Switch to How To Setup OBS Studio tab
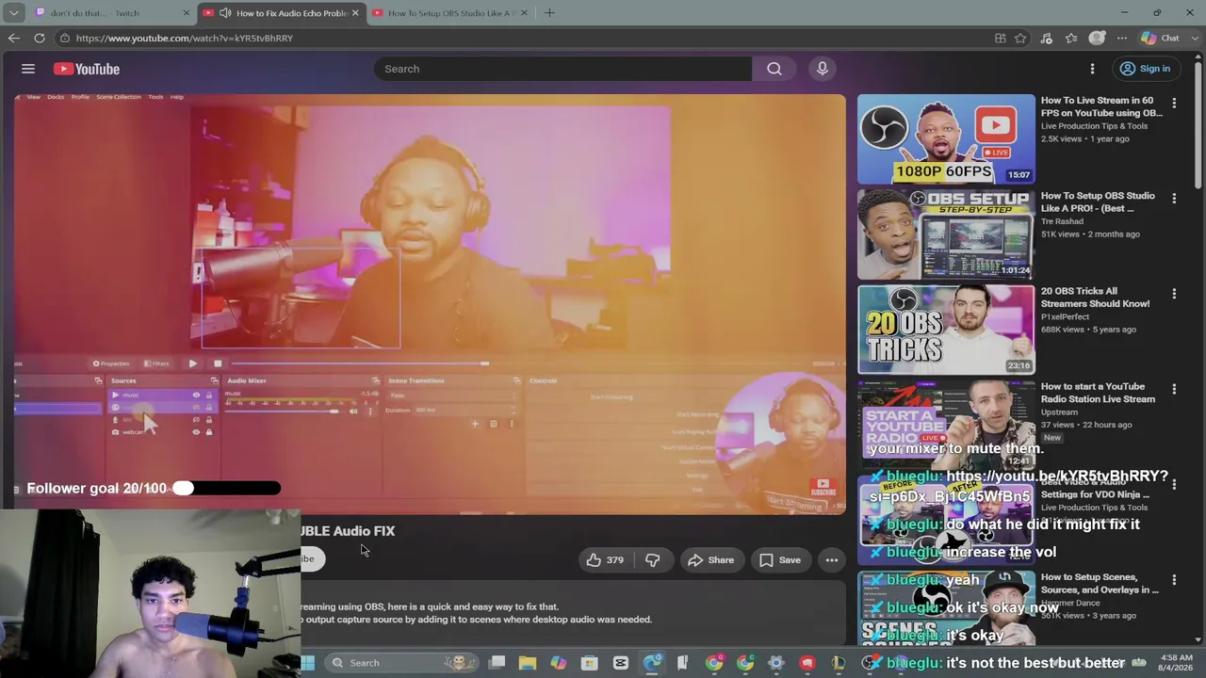 (x=450, y=13)
